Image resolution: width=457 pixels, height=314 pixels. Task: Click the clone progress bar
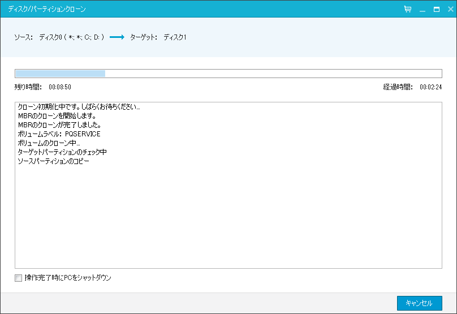pyautogui.click(x=228, y=74)
